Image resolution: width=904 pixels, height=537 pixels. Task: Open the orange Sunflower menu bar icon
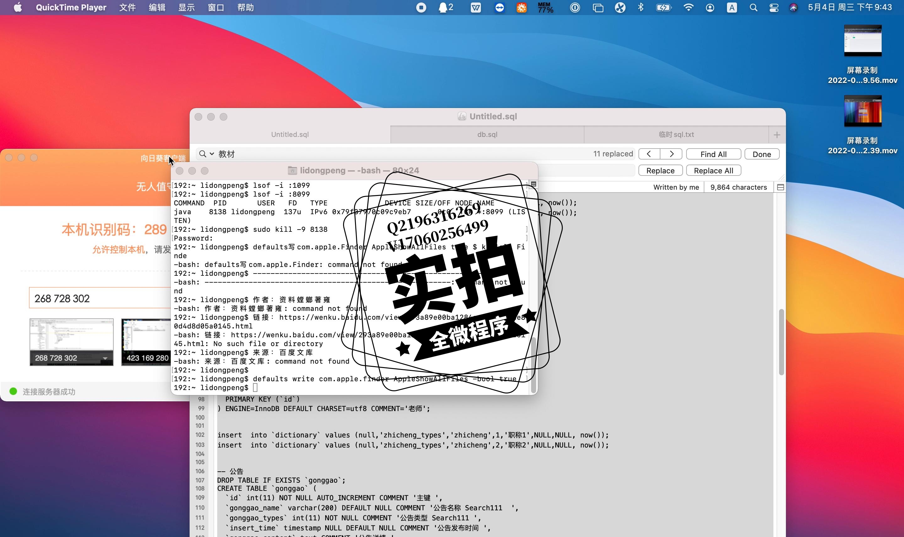pyautogui.click(x=521, y=8)
